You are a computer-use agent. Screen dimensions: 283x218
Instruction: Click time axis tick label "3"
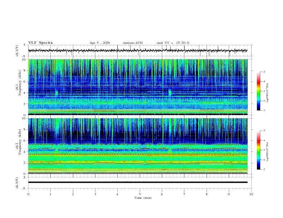pyautogui.click(x=95, y=194)
